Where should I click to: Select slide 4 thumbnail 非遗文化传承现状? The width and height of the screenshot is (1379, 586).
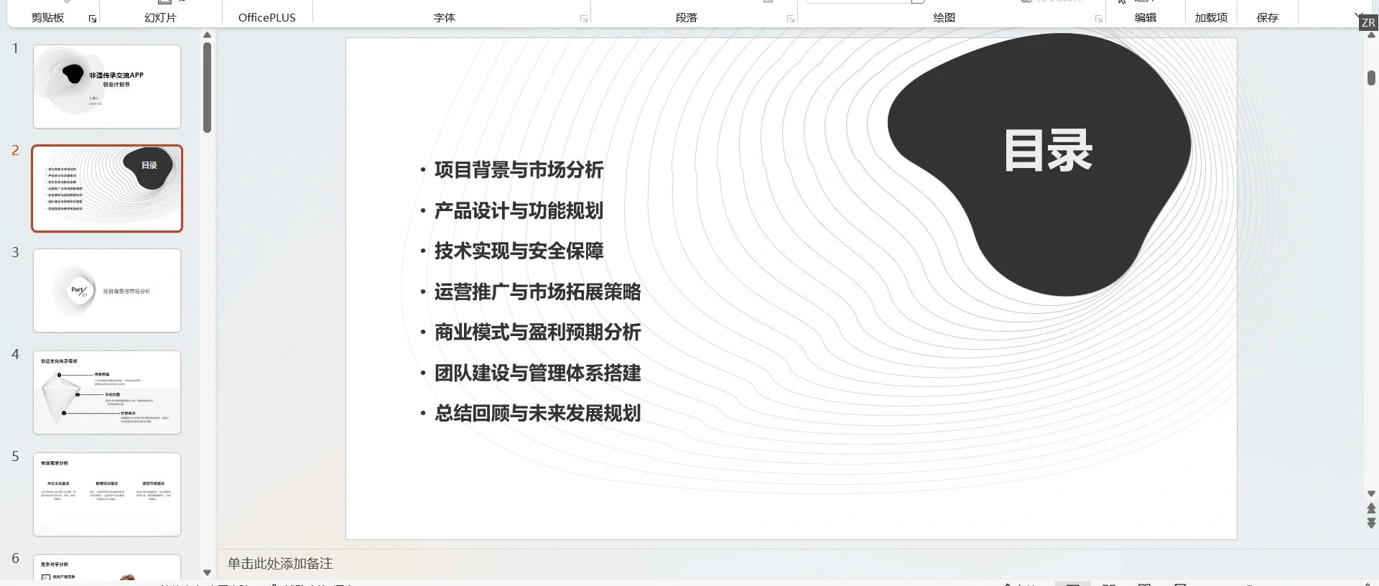point(107,393)
